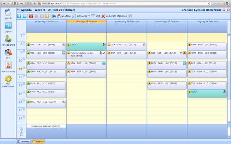Viewport: 231px width, 144px height.
Task: Open Friday OGLR lesson 6
Action: pos(207,94)
